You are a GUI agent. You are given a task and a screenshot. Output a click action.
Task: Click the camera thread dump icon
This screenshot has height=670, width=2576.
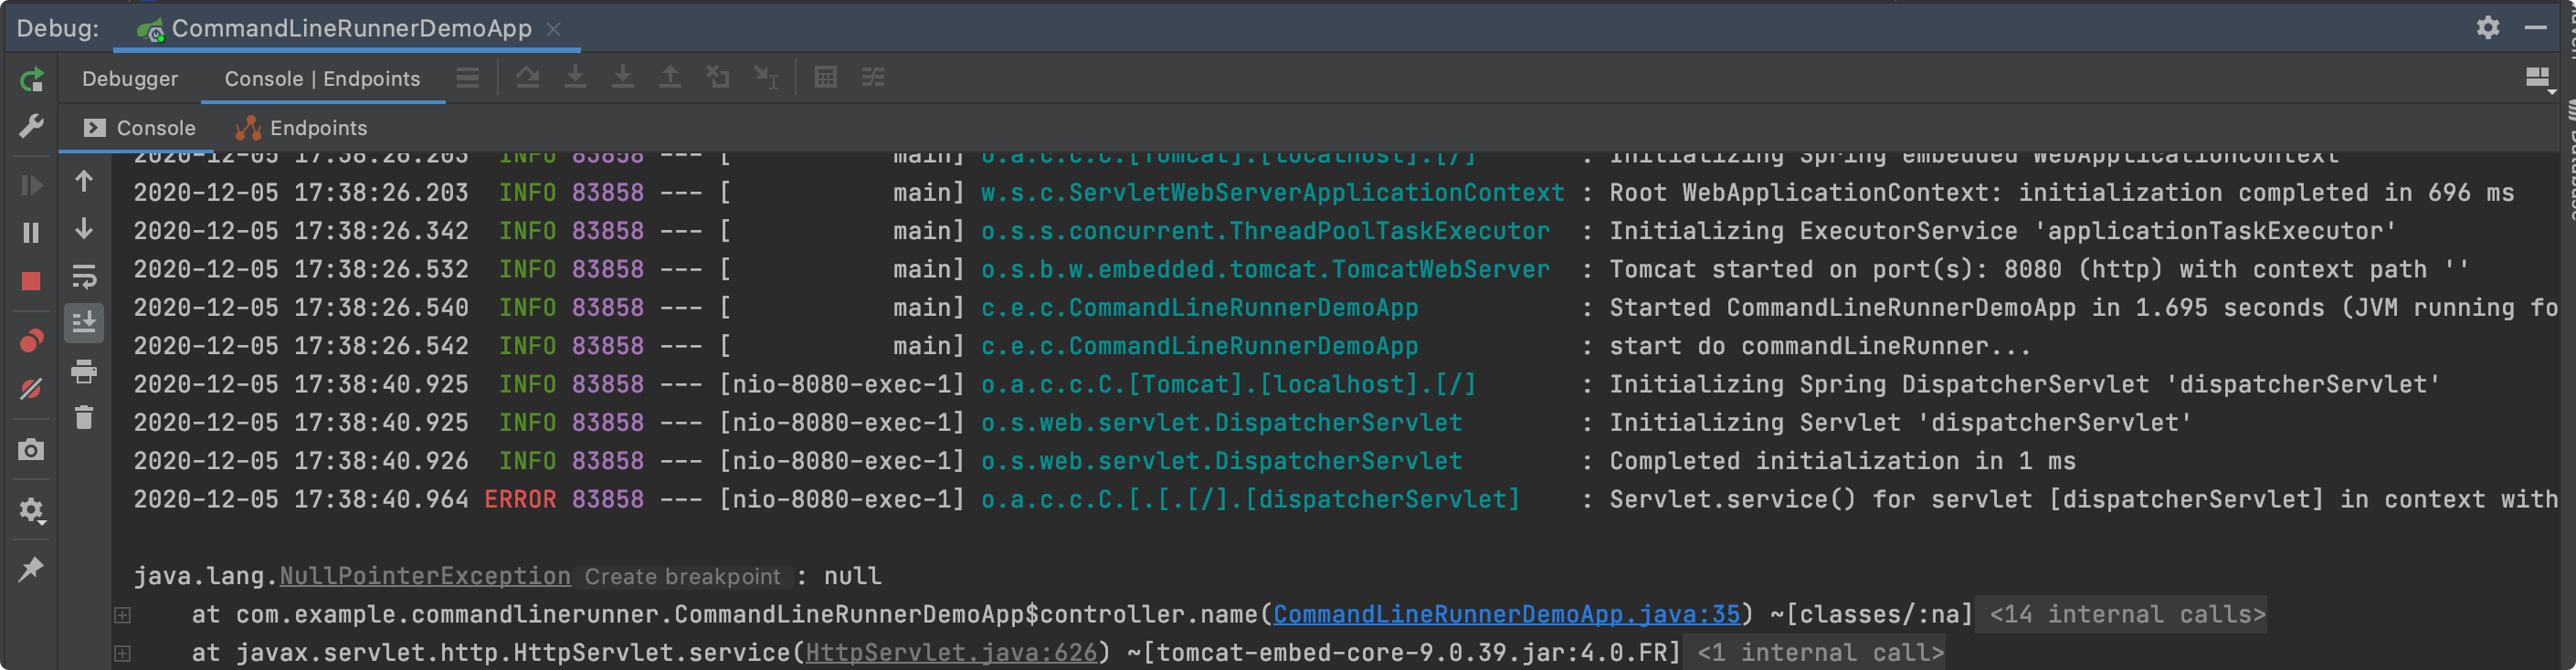32,450
